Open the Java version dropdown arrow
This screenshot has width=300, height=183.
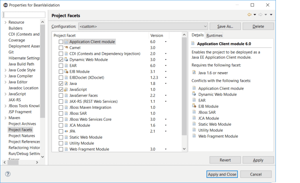(x=166, y=83)
